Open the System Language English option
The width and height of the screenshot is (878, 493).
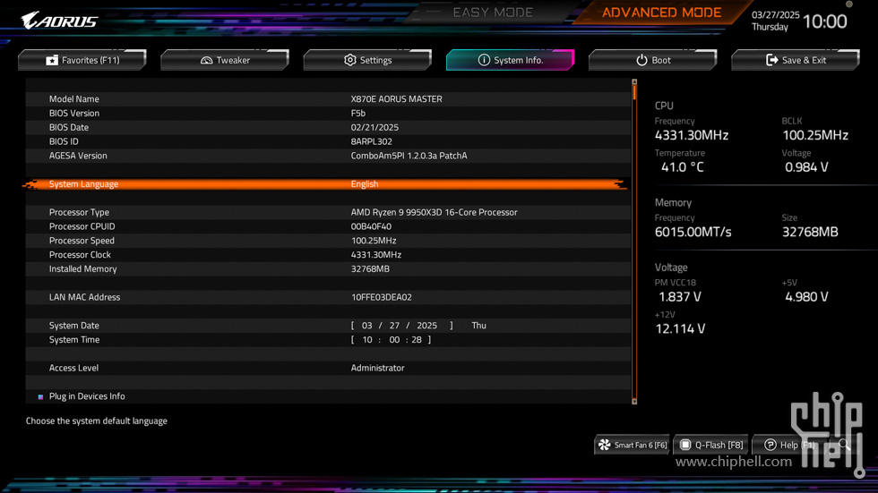365,184
